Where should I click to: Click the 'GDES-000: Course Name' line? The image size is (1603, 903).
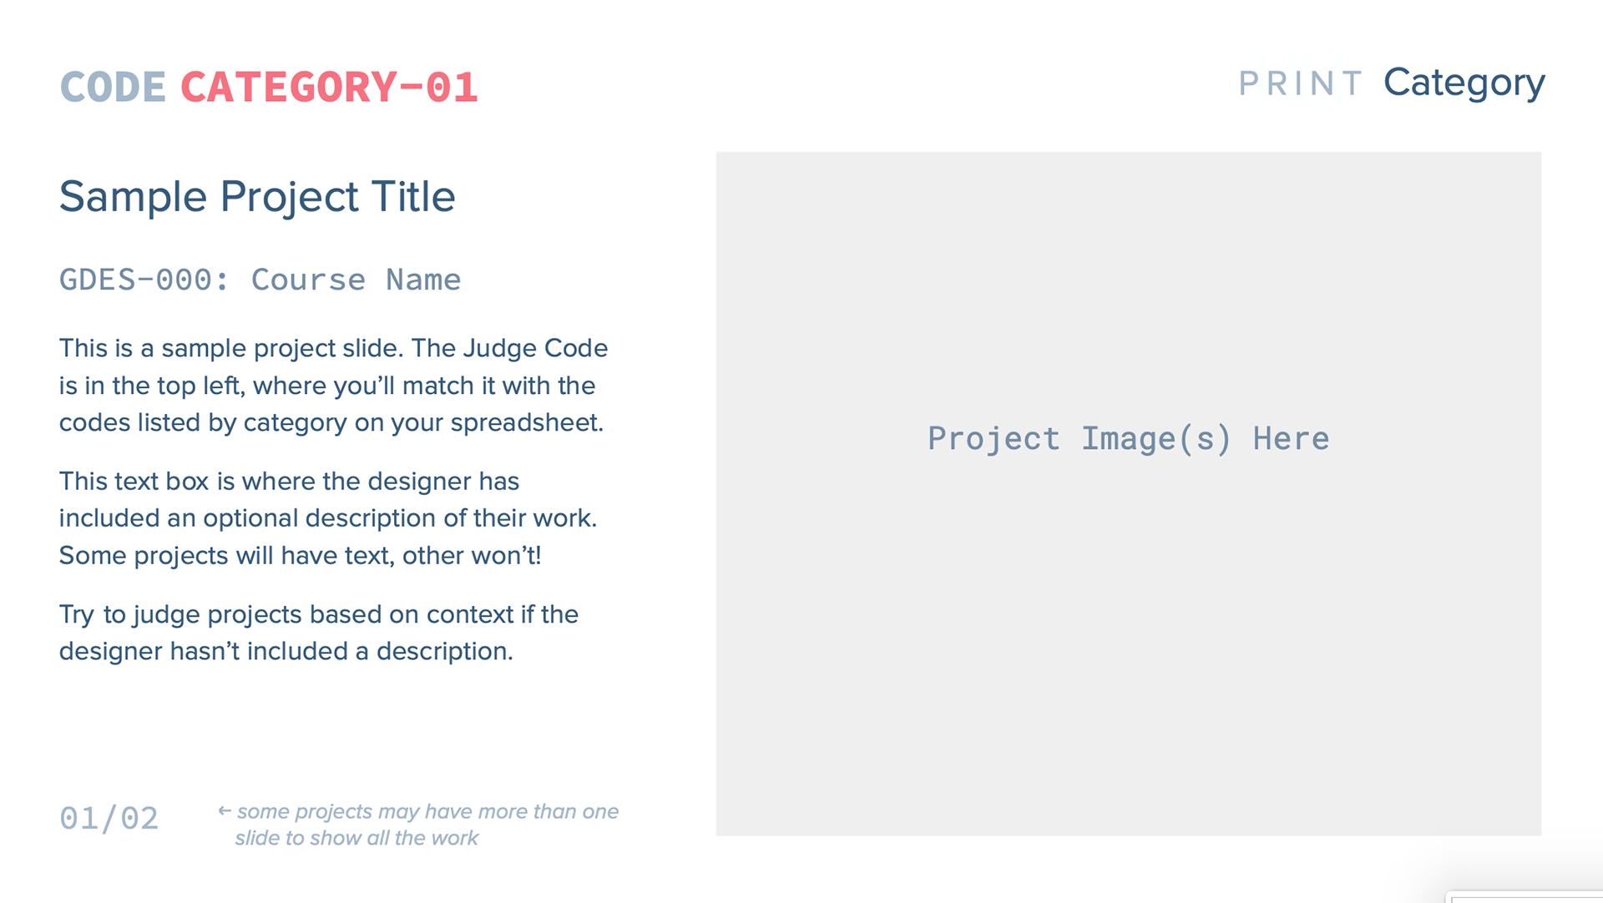coord(260,280)
